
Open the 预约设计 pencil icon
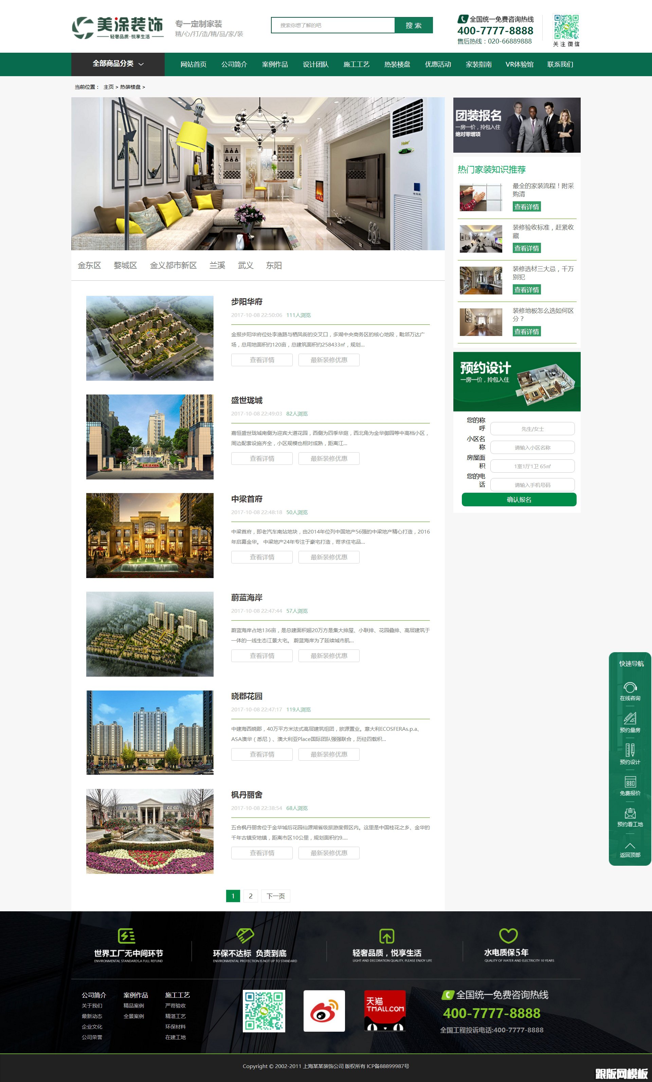(x=630, y=750)
